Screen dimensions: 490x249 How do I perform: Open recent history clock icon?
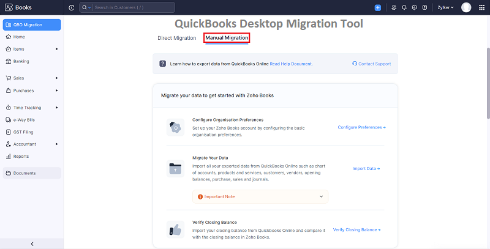(71, 7)
